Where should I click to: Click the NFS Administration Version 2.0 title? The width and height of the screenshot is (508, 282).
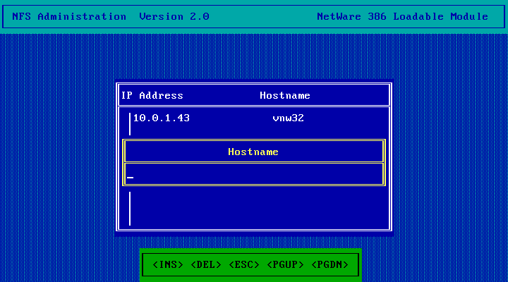[x=111, y=16]
